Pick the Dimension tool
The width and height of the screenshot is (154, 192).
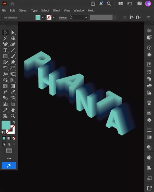point(5,92)
